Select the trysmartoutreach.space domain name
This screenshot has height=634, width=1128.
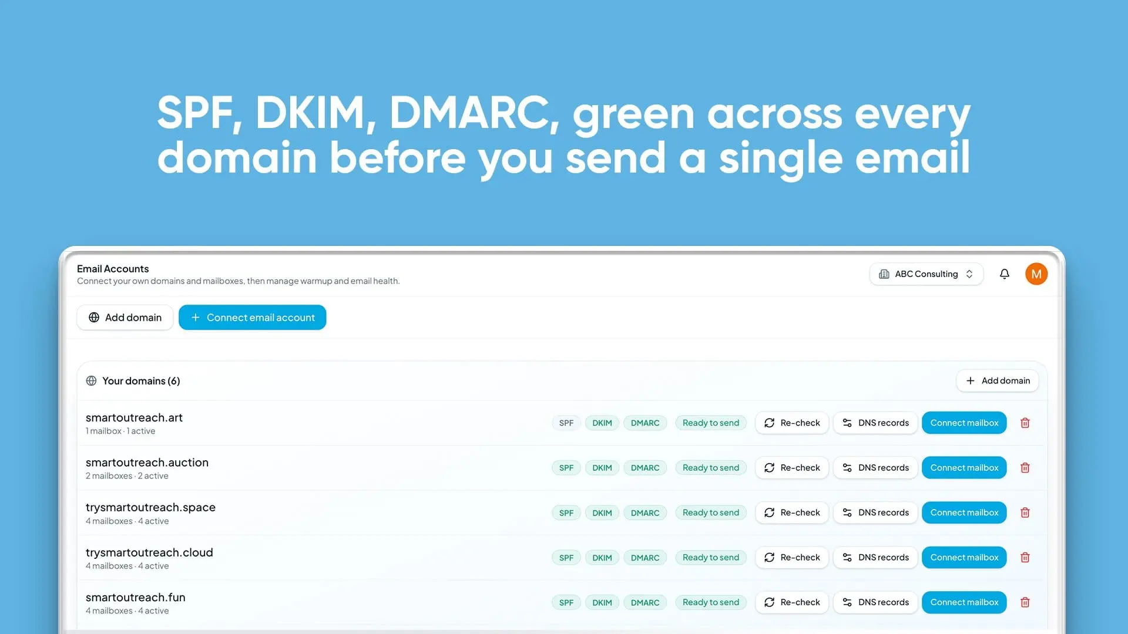coord(150,507)
